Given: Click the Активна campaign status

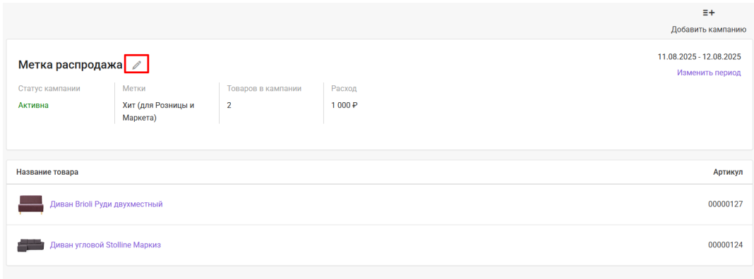Looking at the screenshot, I should coord(33,105).
